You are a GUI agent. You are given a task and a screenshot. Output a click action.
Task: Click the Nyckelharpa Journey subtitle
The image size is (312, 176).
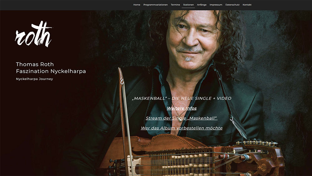pyautogui.click(x=34, y=79)
